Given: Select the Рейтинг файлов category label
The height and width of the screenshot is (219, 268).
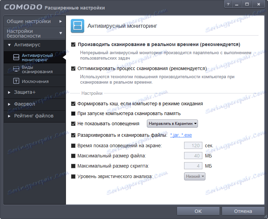Looking at the screenshot, I should [34, 116].
